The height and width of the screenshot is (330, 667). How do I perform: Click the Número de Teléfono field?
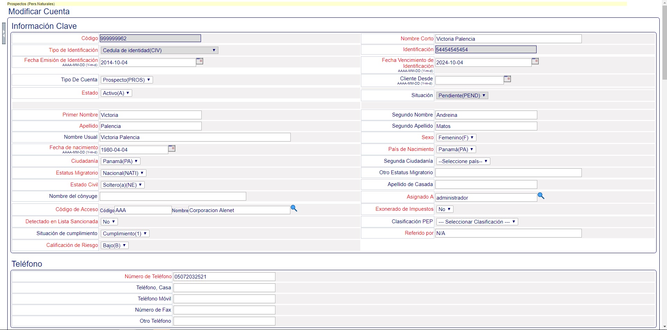pos(224,277)
